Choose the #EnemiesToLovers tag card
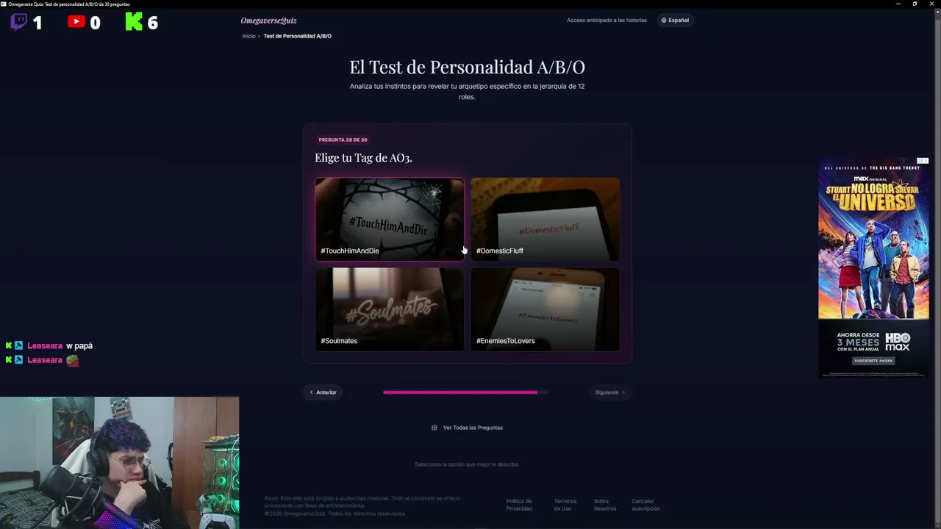The width and height of the screenshot is (941, 529). pyautogui.click(x=545, y=309)
